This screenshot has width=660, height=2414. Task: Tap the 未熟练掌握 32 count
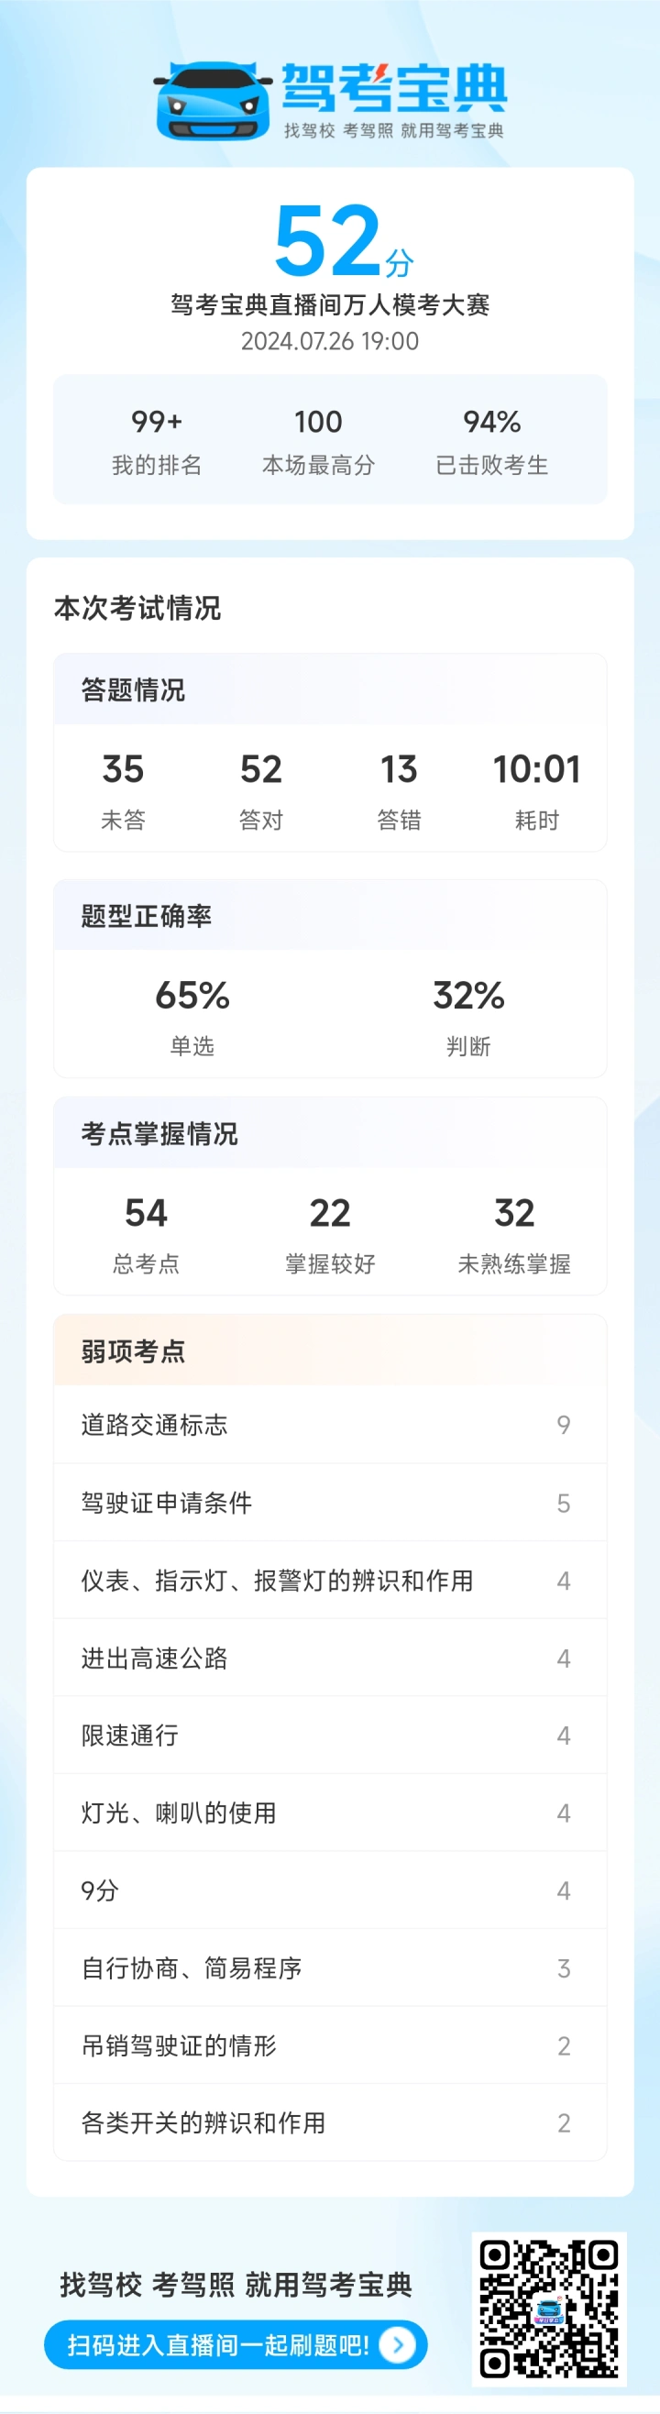513,1234
